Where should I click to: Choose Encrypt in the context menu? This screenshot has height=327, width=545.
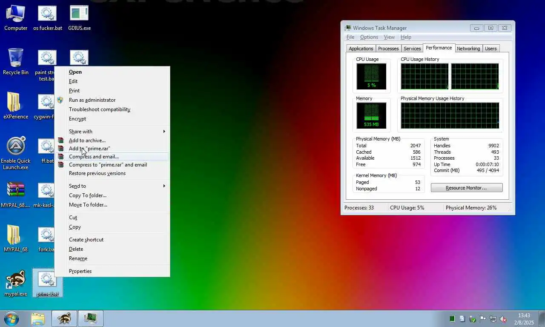(112, 119)
